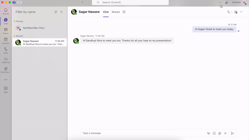
Task: Open pinned Sandhya Rao (You) chat
Action: pos(33,28)
